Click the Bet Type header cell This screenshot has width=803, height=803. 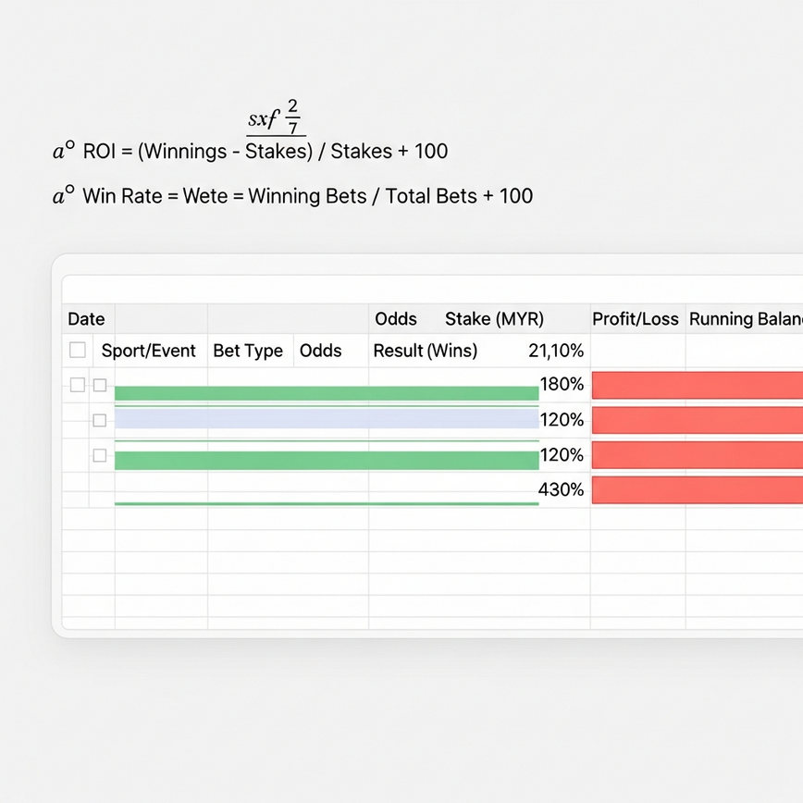pyautogui.click(x=248, y=351)
